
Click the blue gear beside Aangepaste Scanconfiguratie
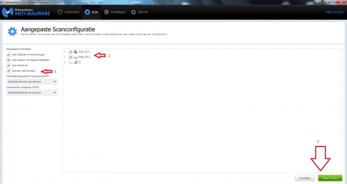pyautogui.click(x=12, y=32)
